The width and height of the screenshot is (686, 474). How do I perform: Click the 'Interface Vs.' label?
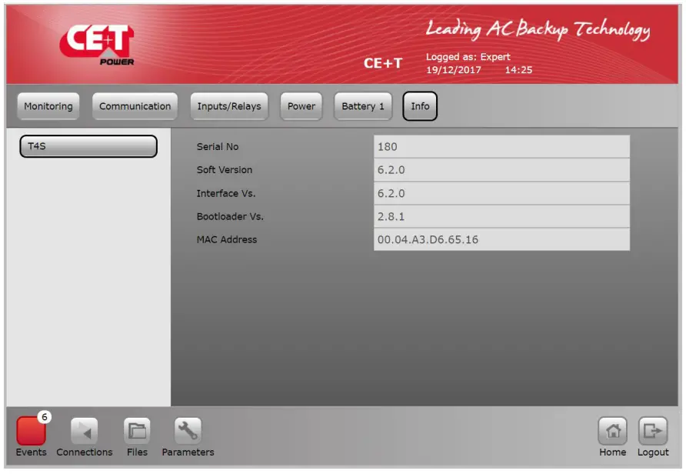click(226, 193)
